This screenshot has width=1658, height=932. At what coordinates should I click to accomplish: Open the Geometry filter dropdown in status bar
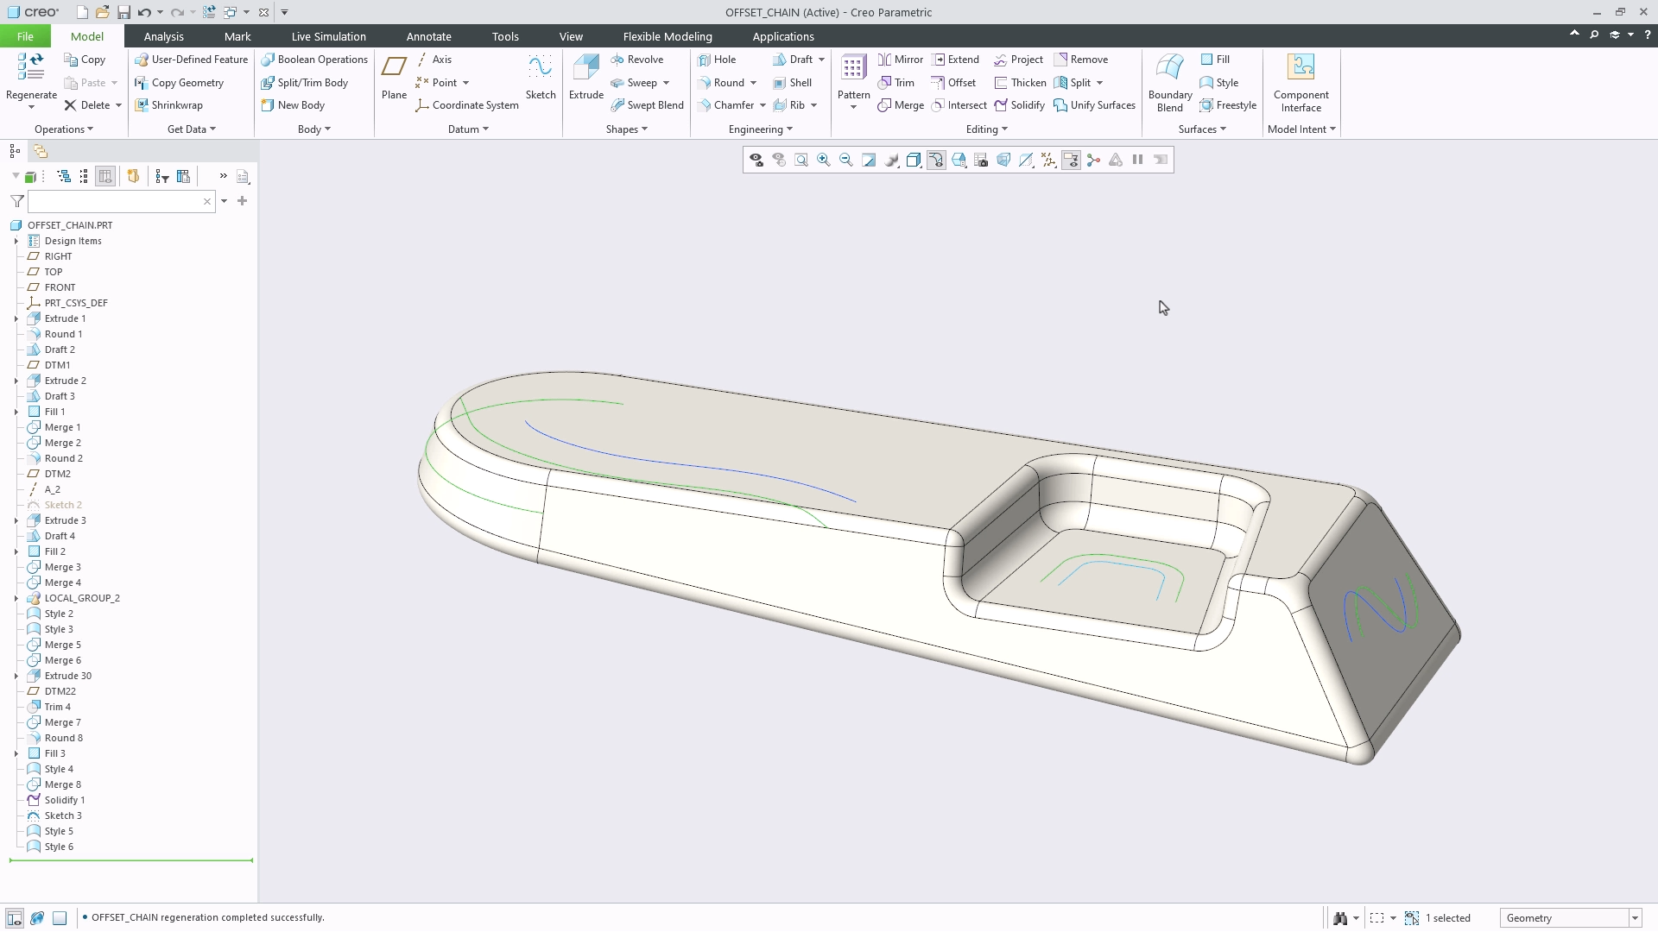(1634, 917)
